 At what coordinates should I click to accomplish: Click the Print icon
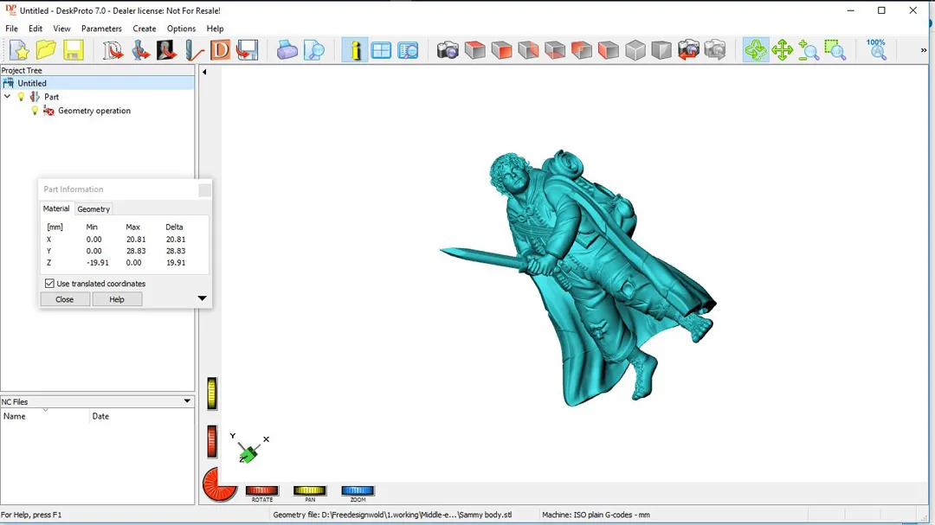pyautogui.click(x=287, y=50)
